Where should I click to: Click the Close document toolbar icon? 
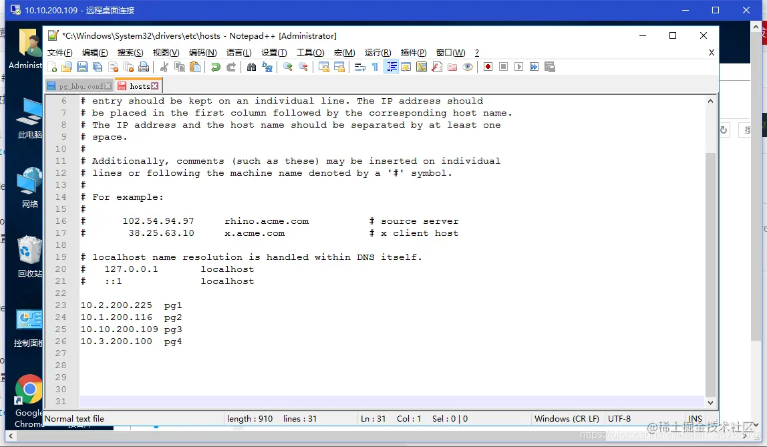(113, 67)
